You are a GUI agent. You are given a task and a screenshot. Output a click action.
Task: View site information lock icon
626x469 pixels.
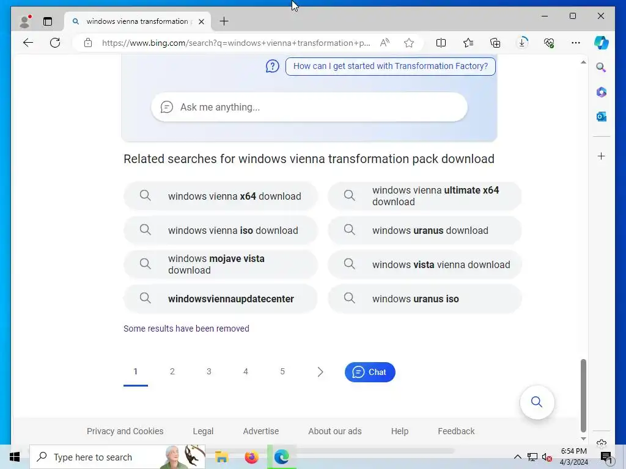(x=88, y=43)
